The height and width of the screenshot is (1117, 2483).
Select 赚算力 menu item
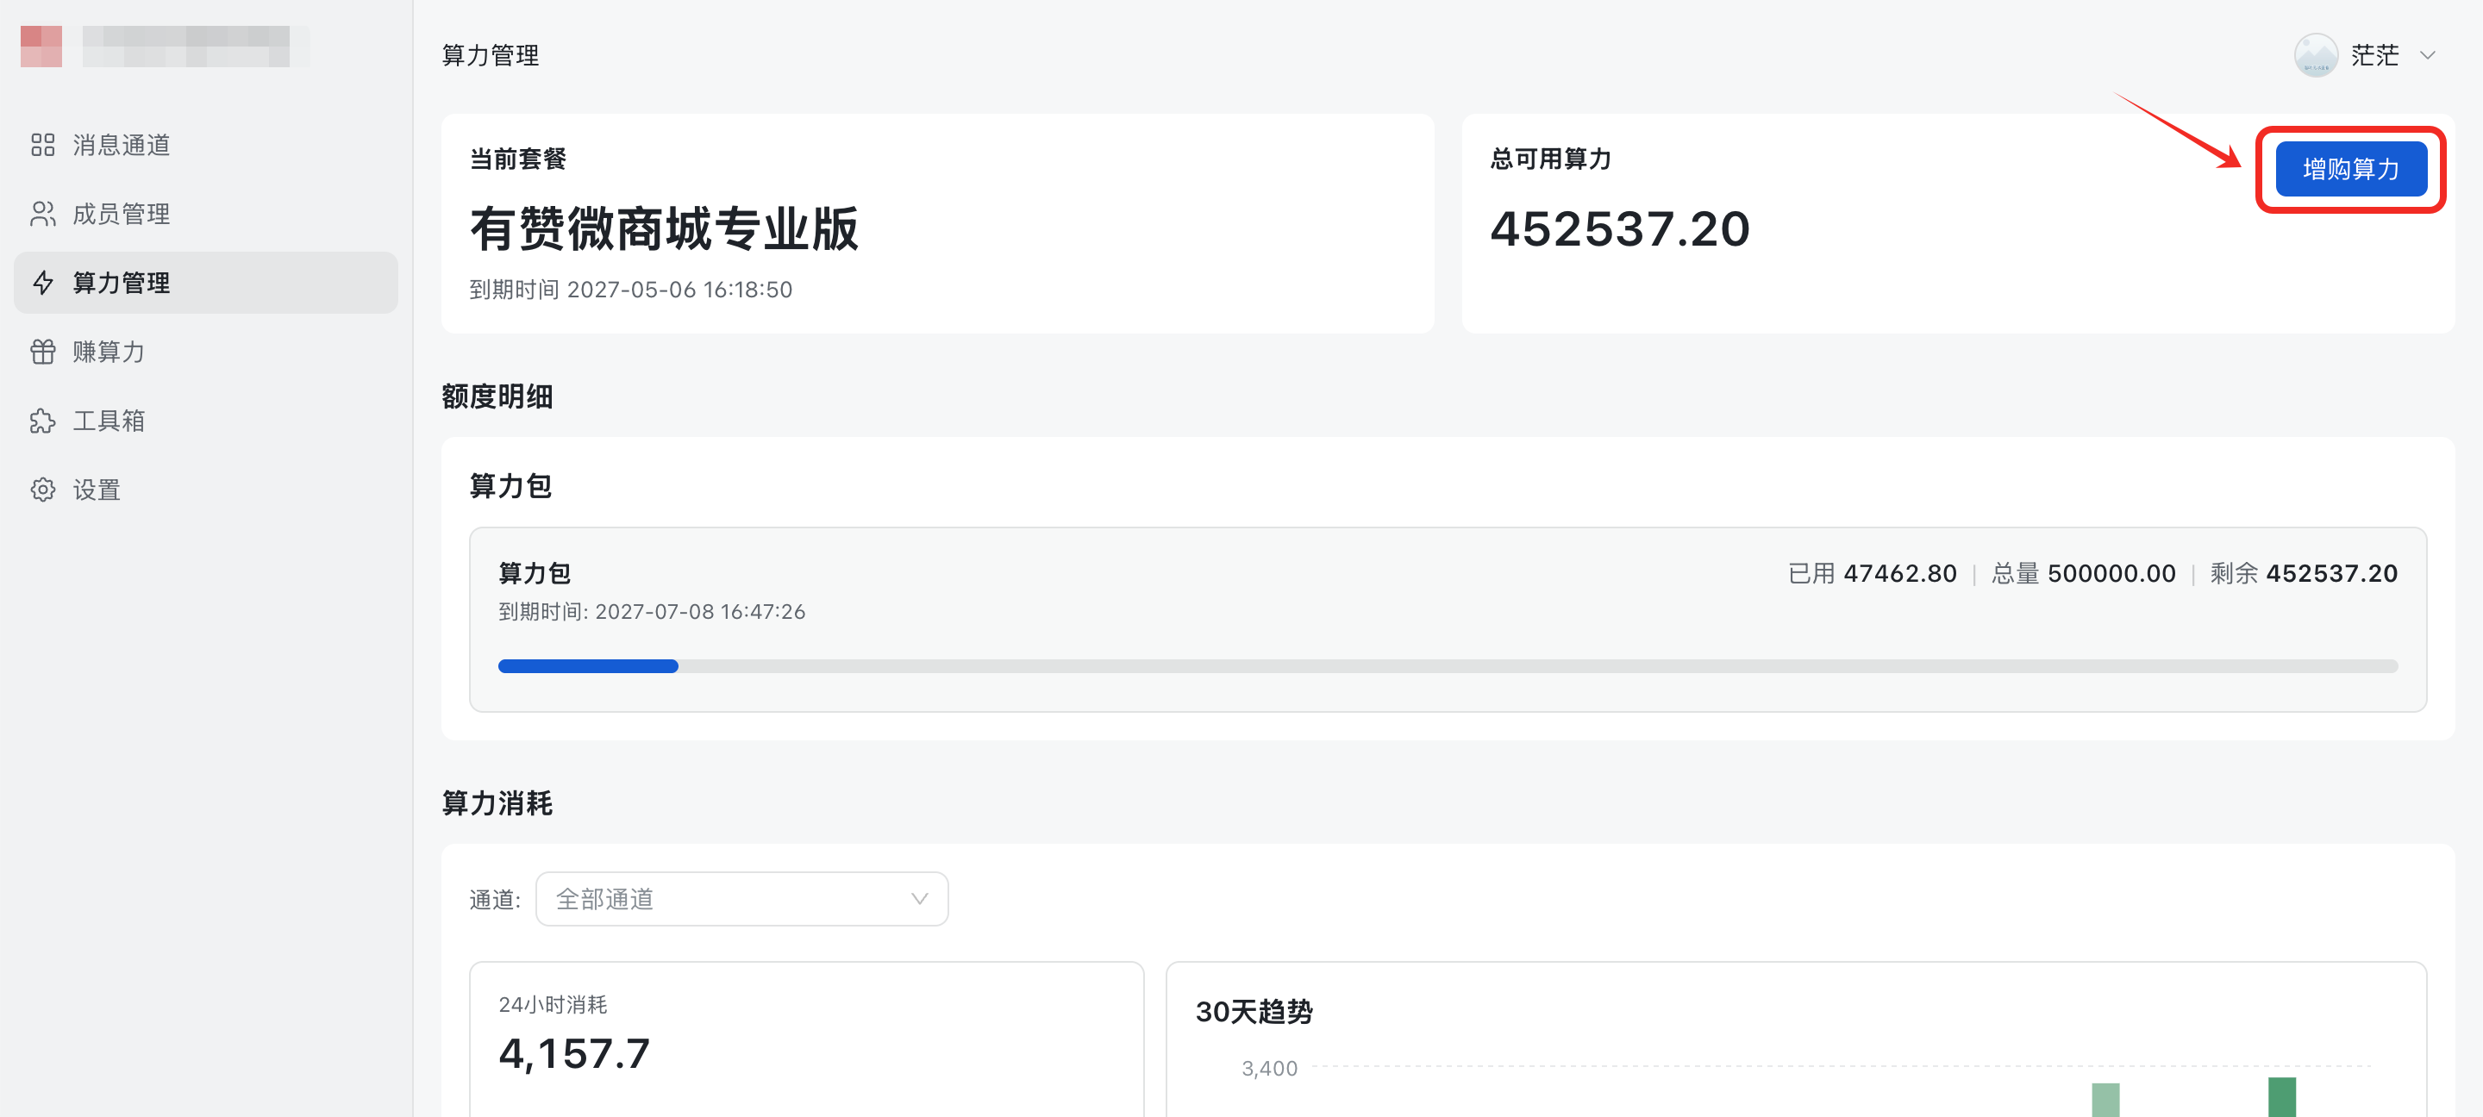tap(205, 352)
